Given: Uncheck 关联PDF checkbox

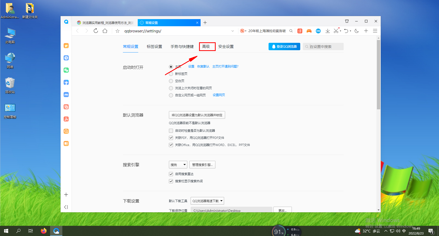Looking at the screenshot, I should click(x=171, y=138).
